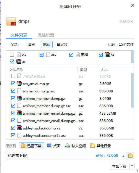
Task: Click the am_am.dump.gz.asc file icon
Action: pyautogui.click(x=19, y=91)
